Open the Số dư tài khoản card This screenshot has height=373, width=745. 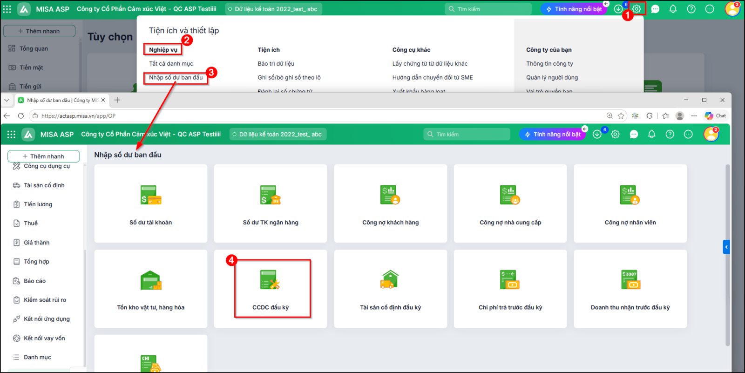pyautogui.click(x=151, y=203)
